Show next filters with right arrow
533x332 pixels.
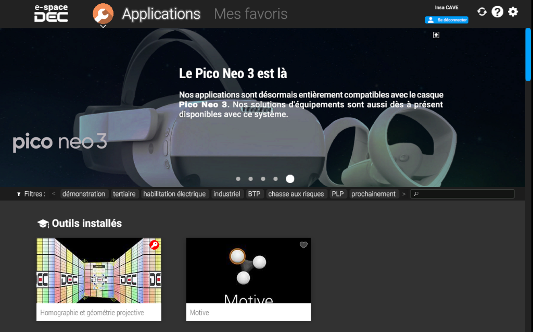tap(404, 194)
